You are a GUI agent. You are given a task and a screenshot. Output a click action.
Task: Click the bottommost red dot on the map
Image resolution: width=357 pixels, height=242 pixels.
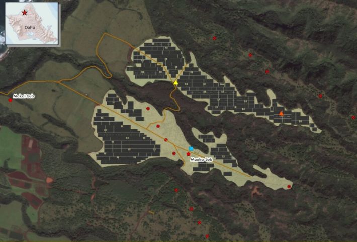click(207, 236)
